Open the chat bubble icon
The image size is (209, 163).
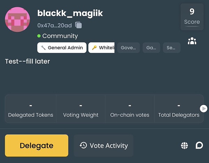pos(199,145)
